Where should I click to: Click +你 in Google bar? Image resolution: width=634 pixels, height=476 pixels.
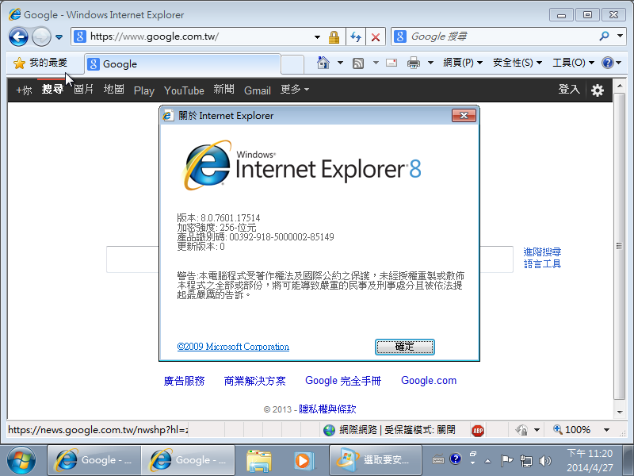coord(24,90)
